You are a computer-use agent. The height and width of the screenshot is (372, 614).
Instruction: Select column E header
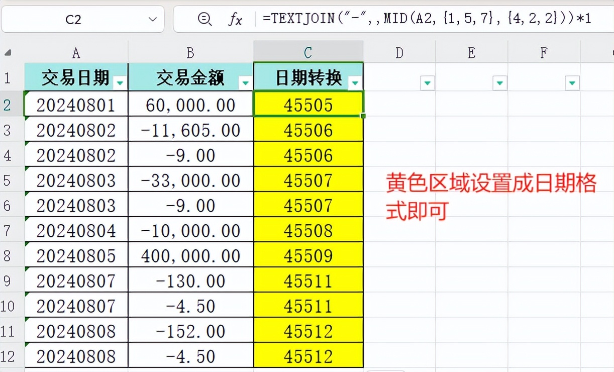point(472,52)
